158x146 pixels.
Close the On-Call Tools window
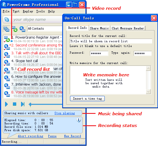pos(154,18)
